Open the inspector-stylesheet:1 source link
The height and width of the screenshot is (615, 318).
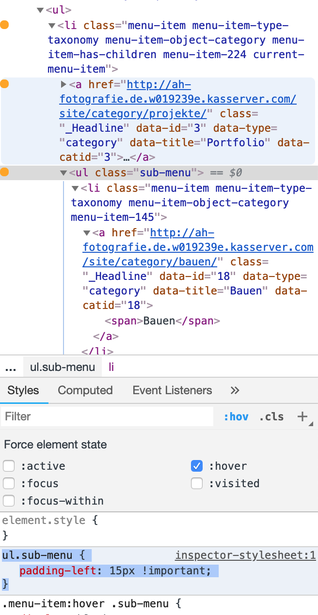[245, 555]
